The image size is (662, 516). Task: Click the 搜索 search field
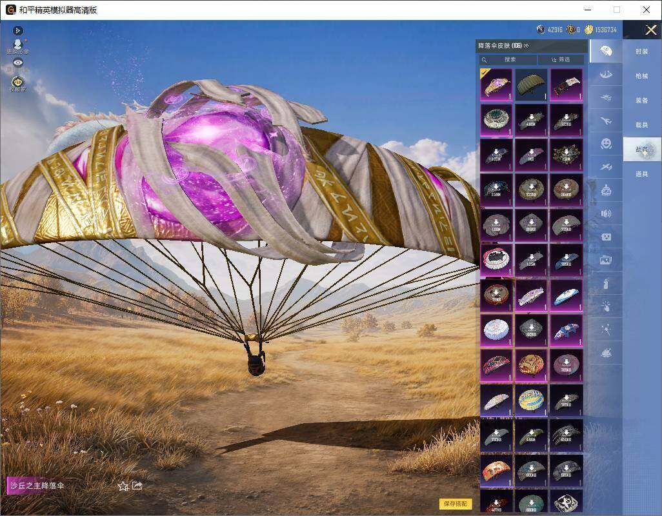pos(508,59)
